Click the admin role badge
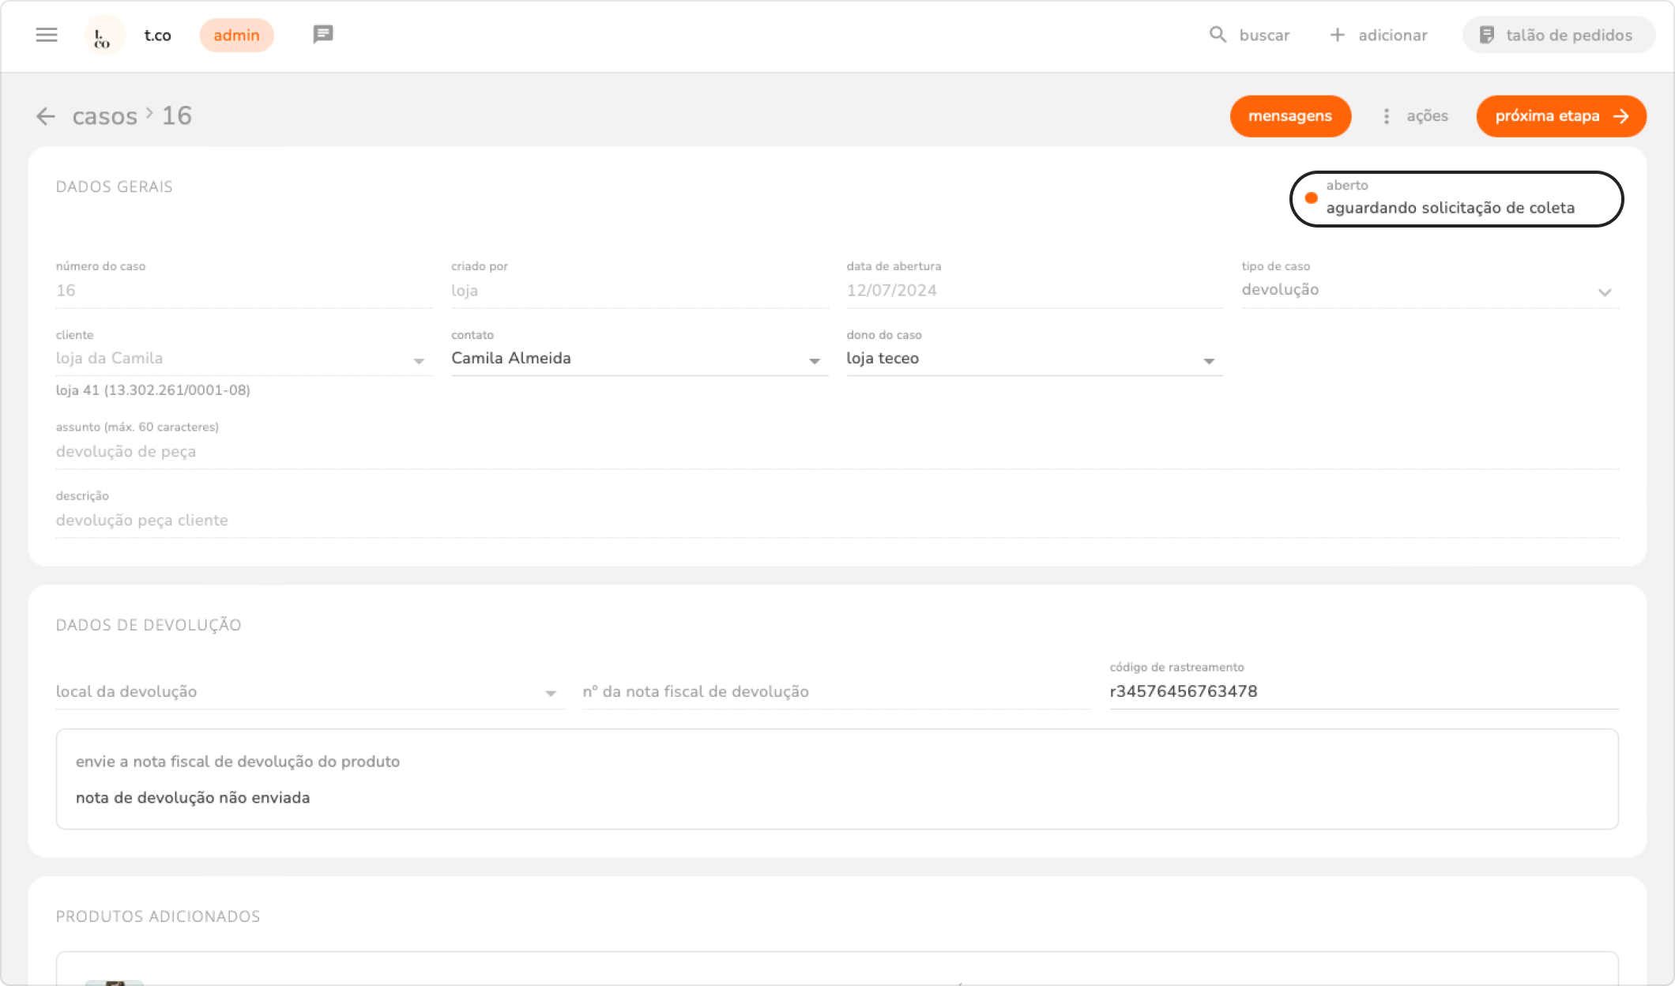Viewport: 1675px width, 986px height. [x=236, y=36]
